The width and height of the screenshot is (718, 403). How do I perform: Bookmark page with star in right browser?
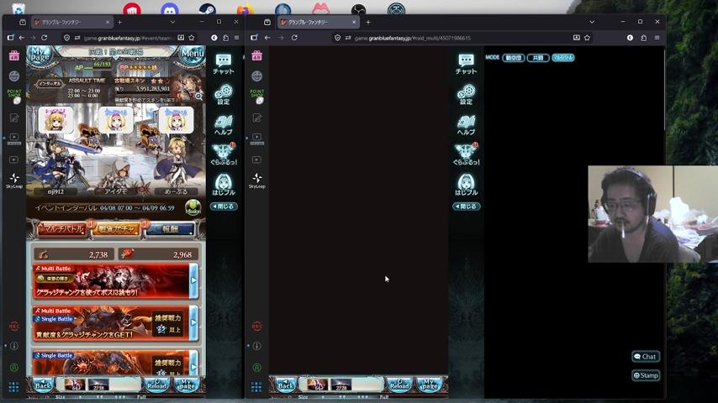click(588, 38)
